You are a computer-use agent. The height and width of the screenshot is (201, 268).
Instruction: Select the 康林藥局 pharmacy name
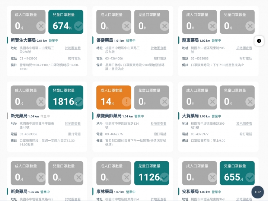tap(105, 192)
